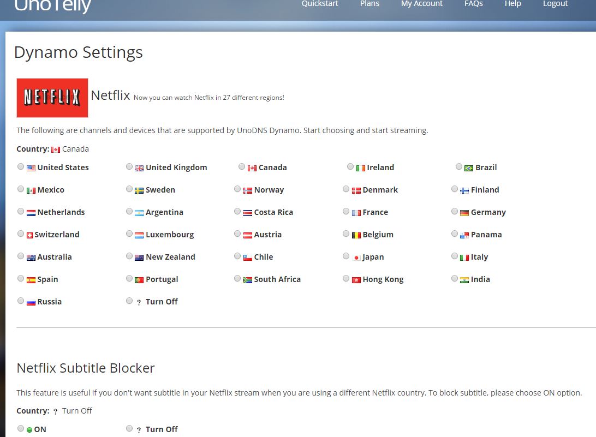Click the Panama flag icon
Viewport: 596px width, 437px height.
click(x=464, y=235)
